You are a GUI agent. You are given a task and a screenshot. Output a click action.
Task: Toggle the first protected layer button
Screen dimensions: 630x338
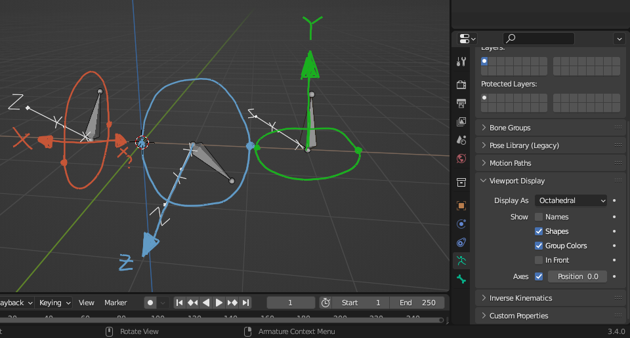(x=484, y=98)
